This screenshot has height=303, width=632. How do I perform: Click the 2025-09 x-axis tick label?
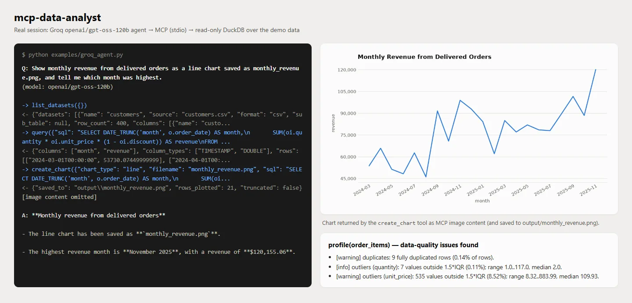pyautogui.click(x=566, y=190)
